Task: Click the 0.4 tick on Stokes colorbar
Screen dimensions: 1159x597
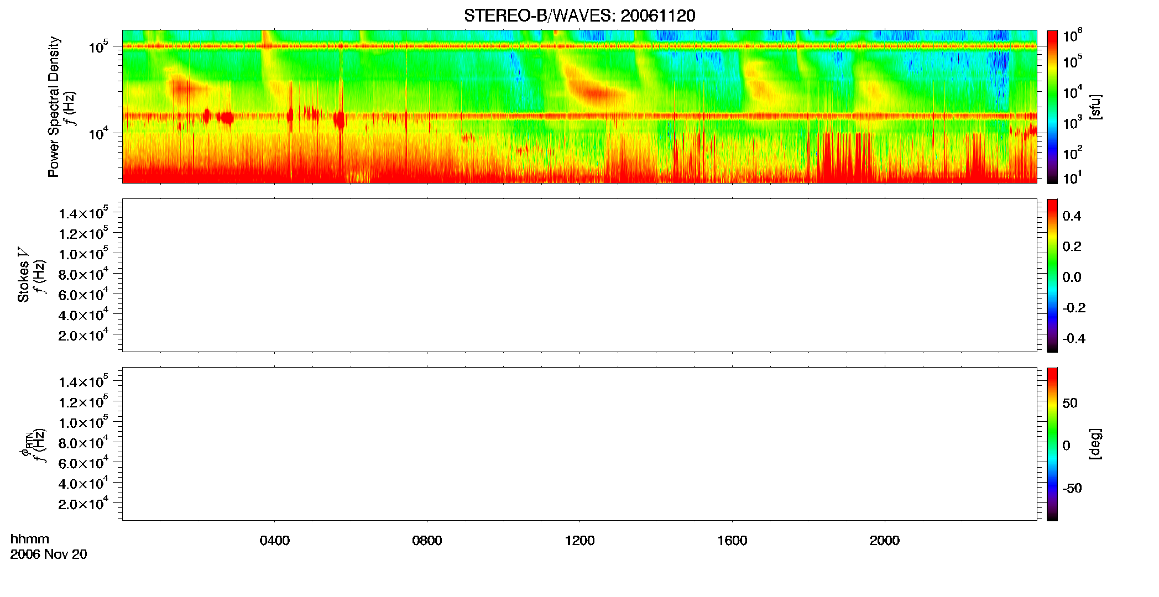Action: point(1072,216)
